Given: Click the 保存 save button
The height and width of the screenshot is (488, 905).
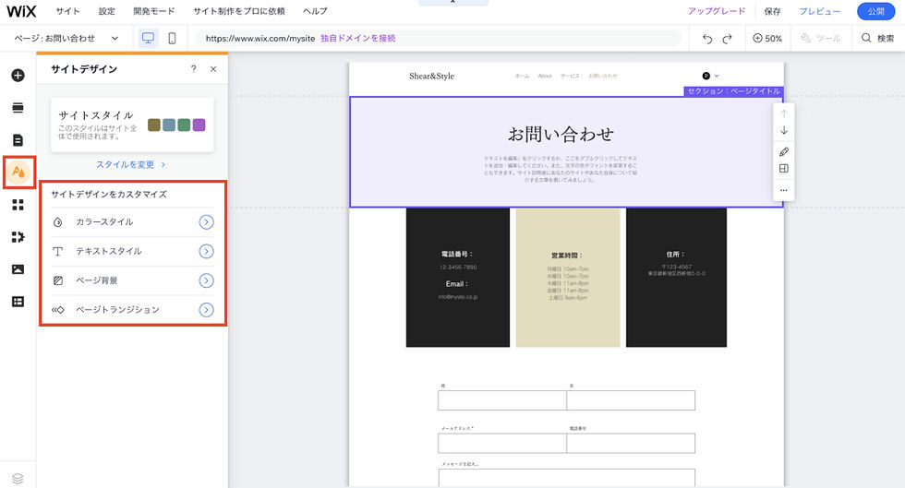Looking at the screenshot, I should tap(772, 11).
